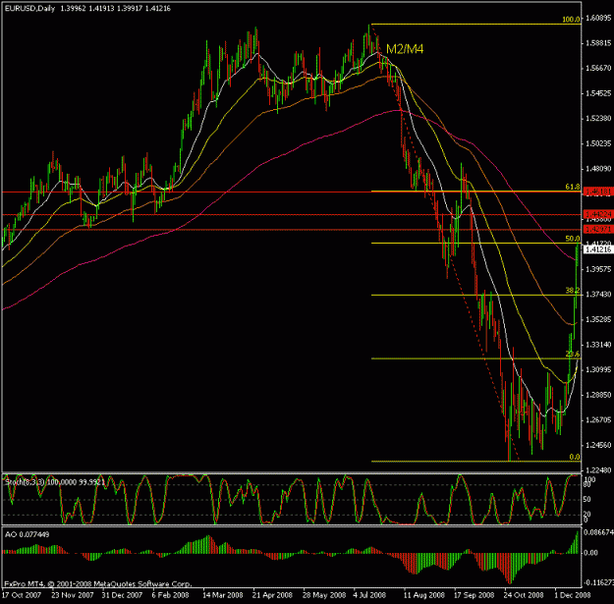
Task: Click the 4 Jul 2008 date label
Action: click(369, 595)
